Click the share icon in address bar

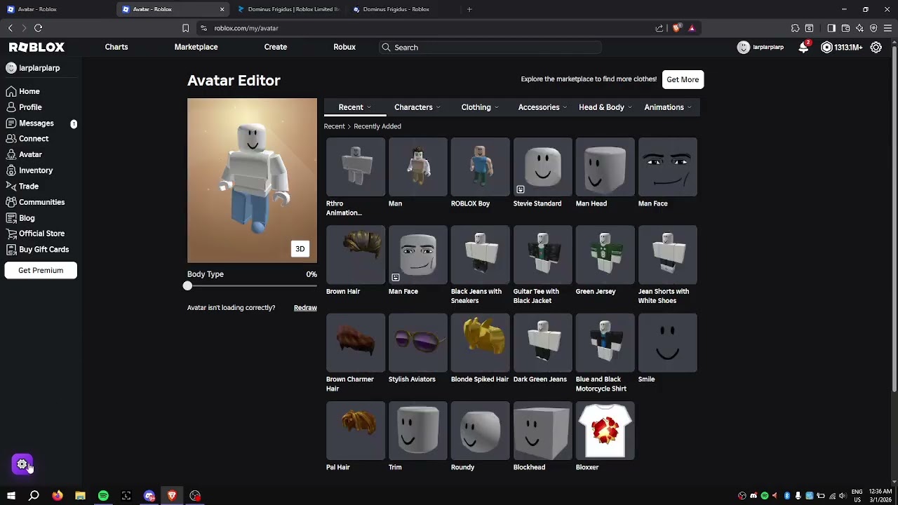659,28
